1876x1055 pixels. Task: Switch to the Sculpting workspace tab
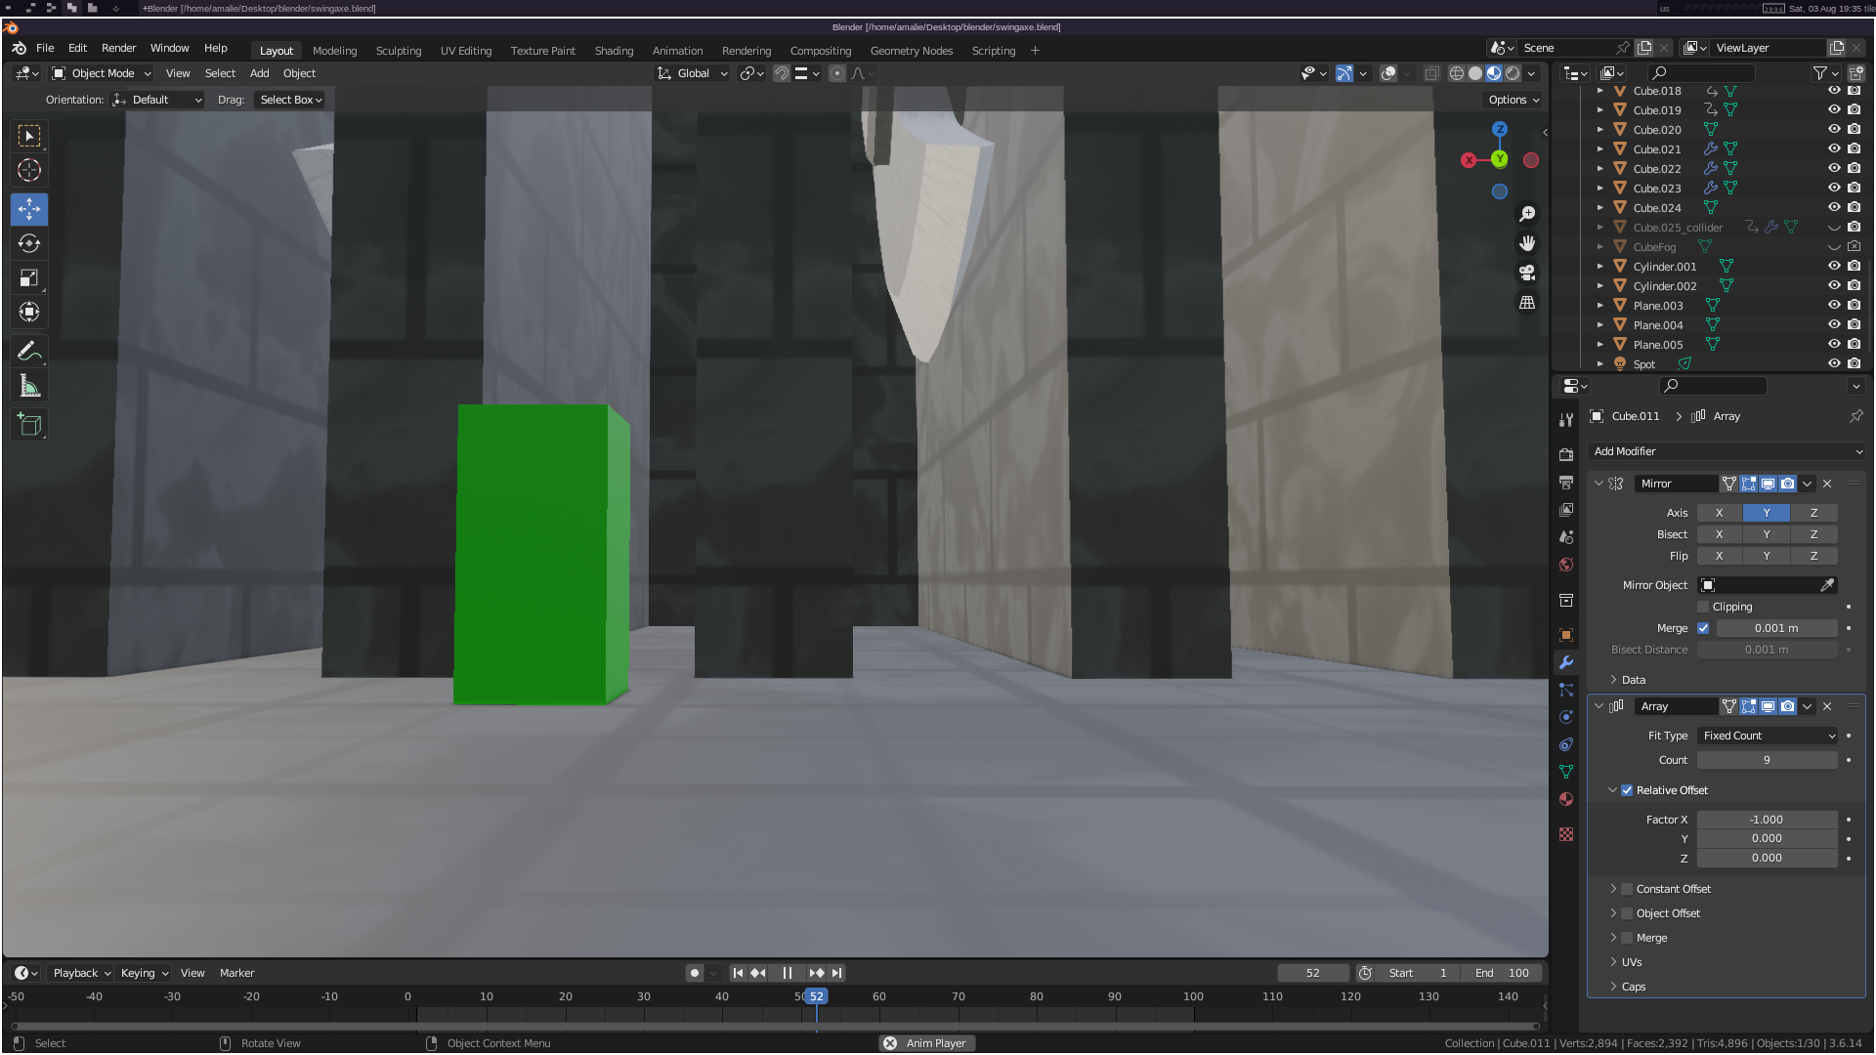pos(398,51)
